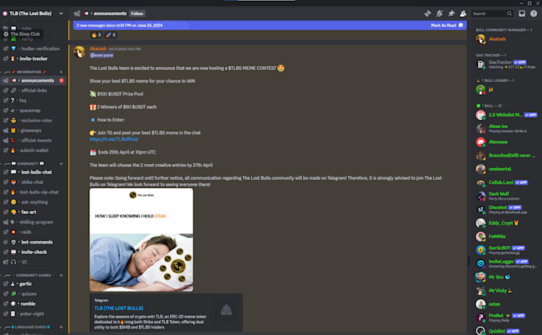Open ProBot in the member list

tap(506, 317)
